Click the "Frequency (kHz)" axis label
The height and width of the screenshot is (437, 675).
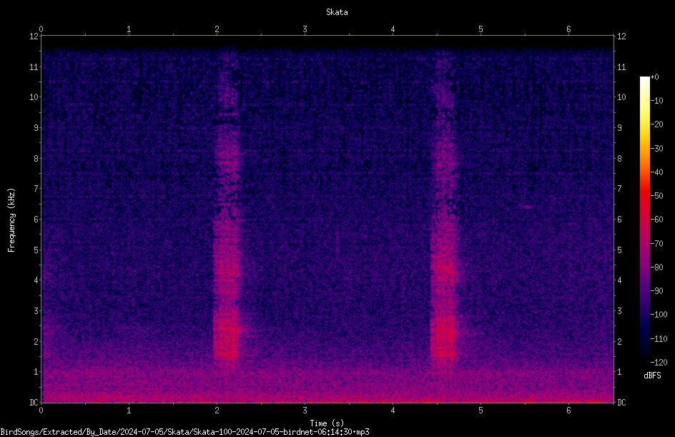click(x=11, y=220)
